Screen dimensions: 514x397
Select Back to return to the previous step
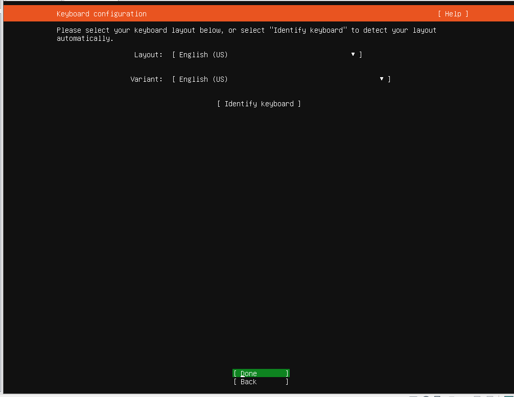click(260, 382)
